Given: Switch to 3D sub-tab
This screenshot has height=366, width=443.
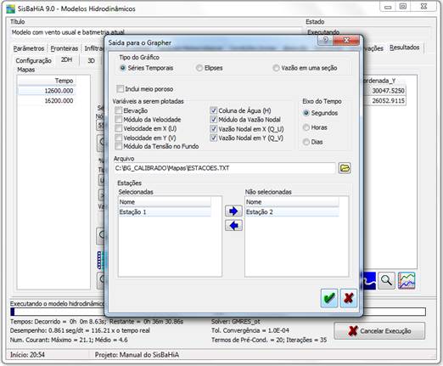Looking at the screenshot, I should pos(91,60).
